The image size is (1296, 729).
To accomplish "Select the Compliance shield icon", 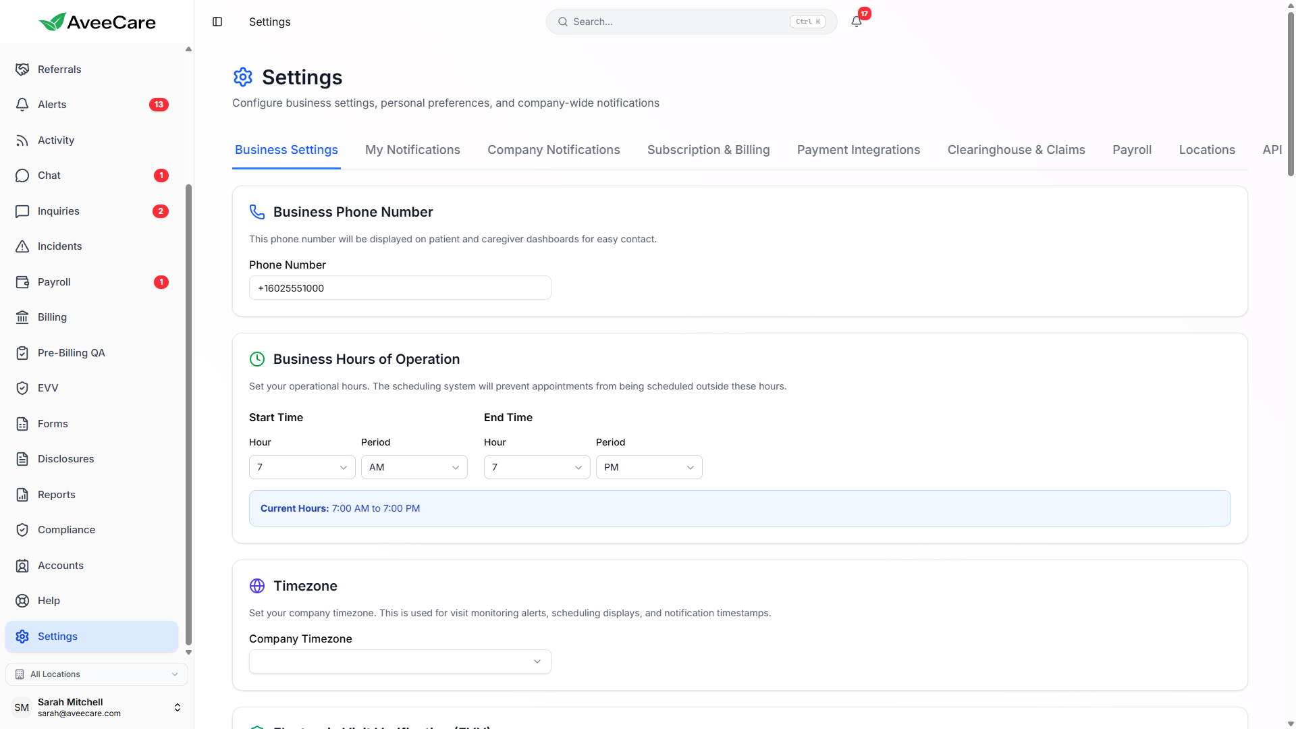I will pos(22,529).
